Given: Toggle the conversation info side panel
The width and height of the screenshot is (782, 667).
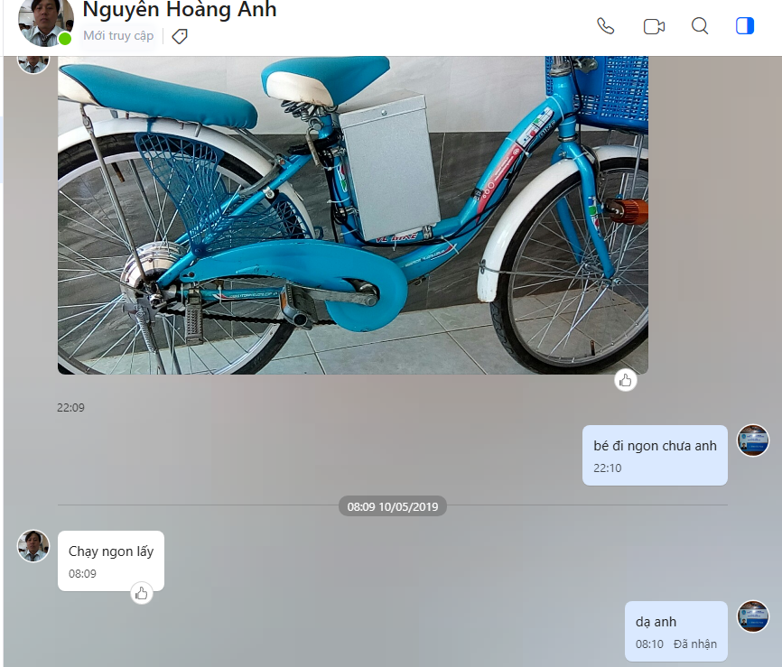Looking at the screenshot, I should click(x=745, y=26).
